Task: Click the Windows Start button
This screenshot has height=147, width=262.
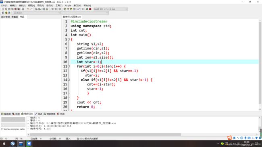Action: [x=4, y=143]
